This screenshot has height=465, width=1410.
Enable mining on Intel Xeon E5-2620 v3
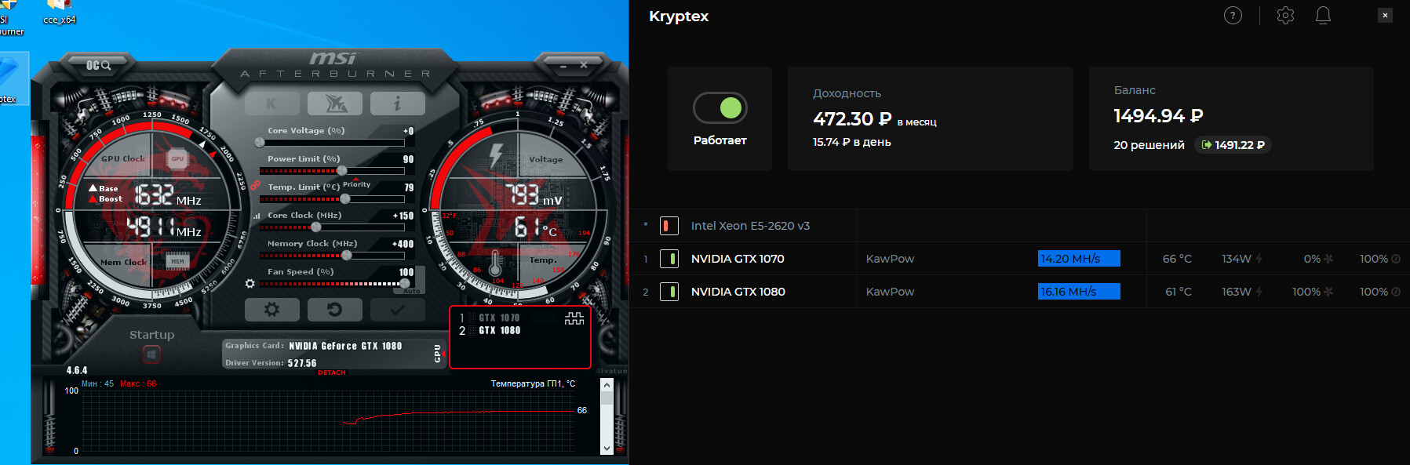click(669, 226)
